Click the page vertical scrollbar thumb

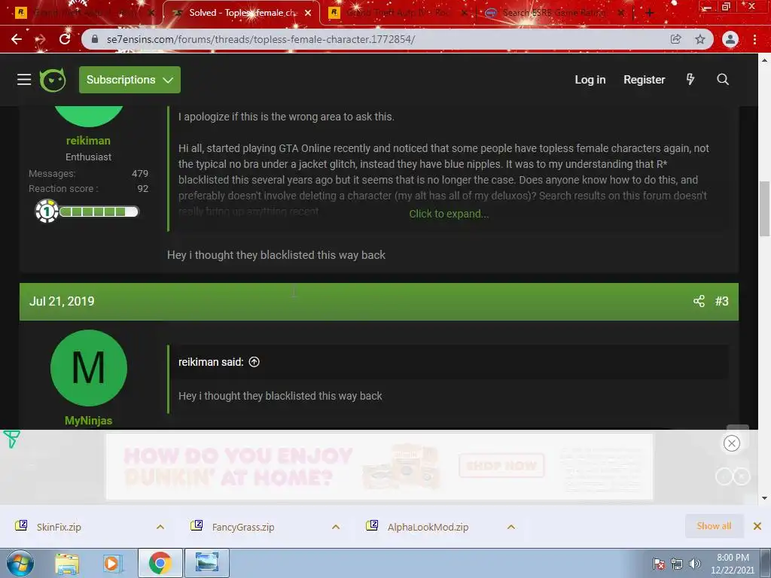pyautogui.click(x=764, y=209)
